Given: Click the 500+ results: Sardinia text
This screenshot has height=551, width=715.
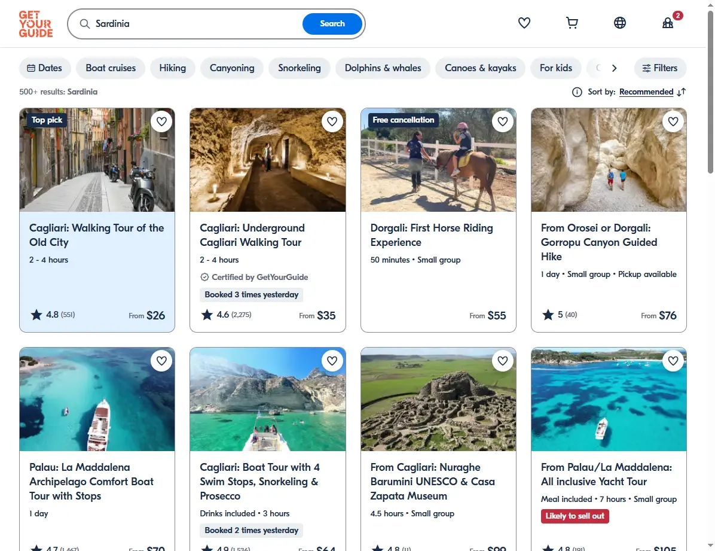Looking at the screenshot, I should [59, 92].
